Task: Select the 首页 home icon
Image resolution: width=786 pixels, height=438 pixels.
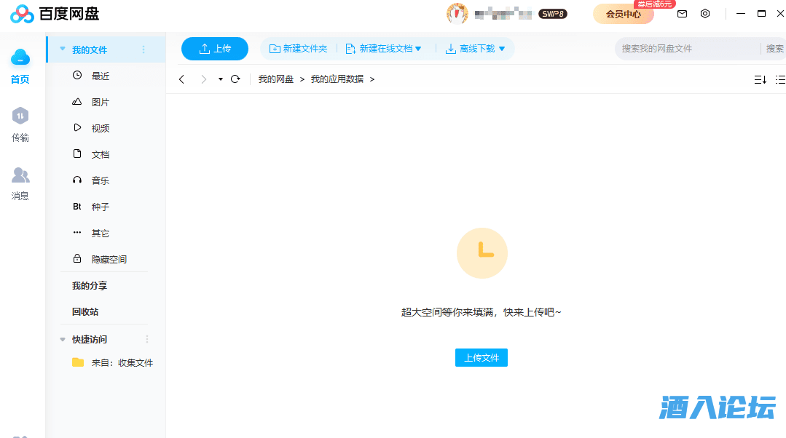Action: coord(20,57)
